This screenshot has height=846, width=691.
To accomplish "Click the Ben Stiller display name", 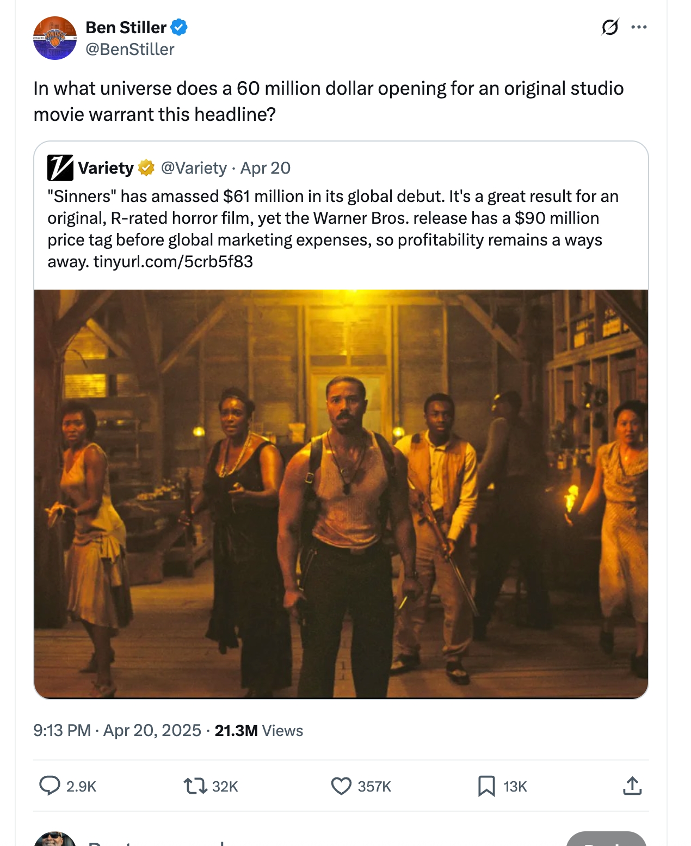I will click(x=126, y=27).
